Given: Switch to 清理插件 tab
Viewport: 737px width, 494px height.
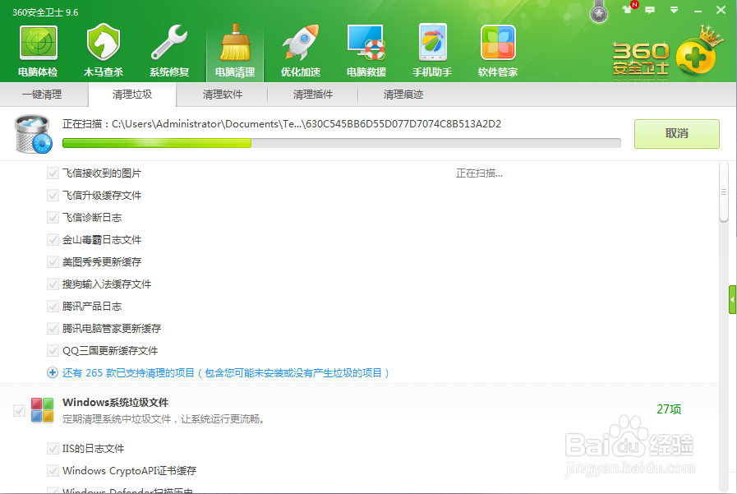Looking at the screenshot, I should tap(312, 95).
